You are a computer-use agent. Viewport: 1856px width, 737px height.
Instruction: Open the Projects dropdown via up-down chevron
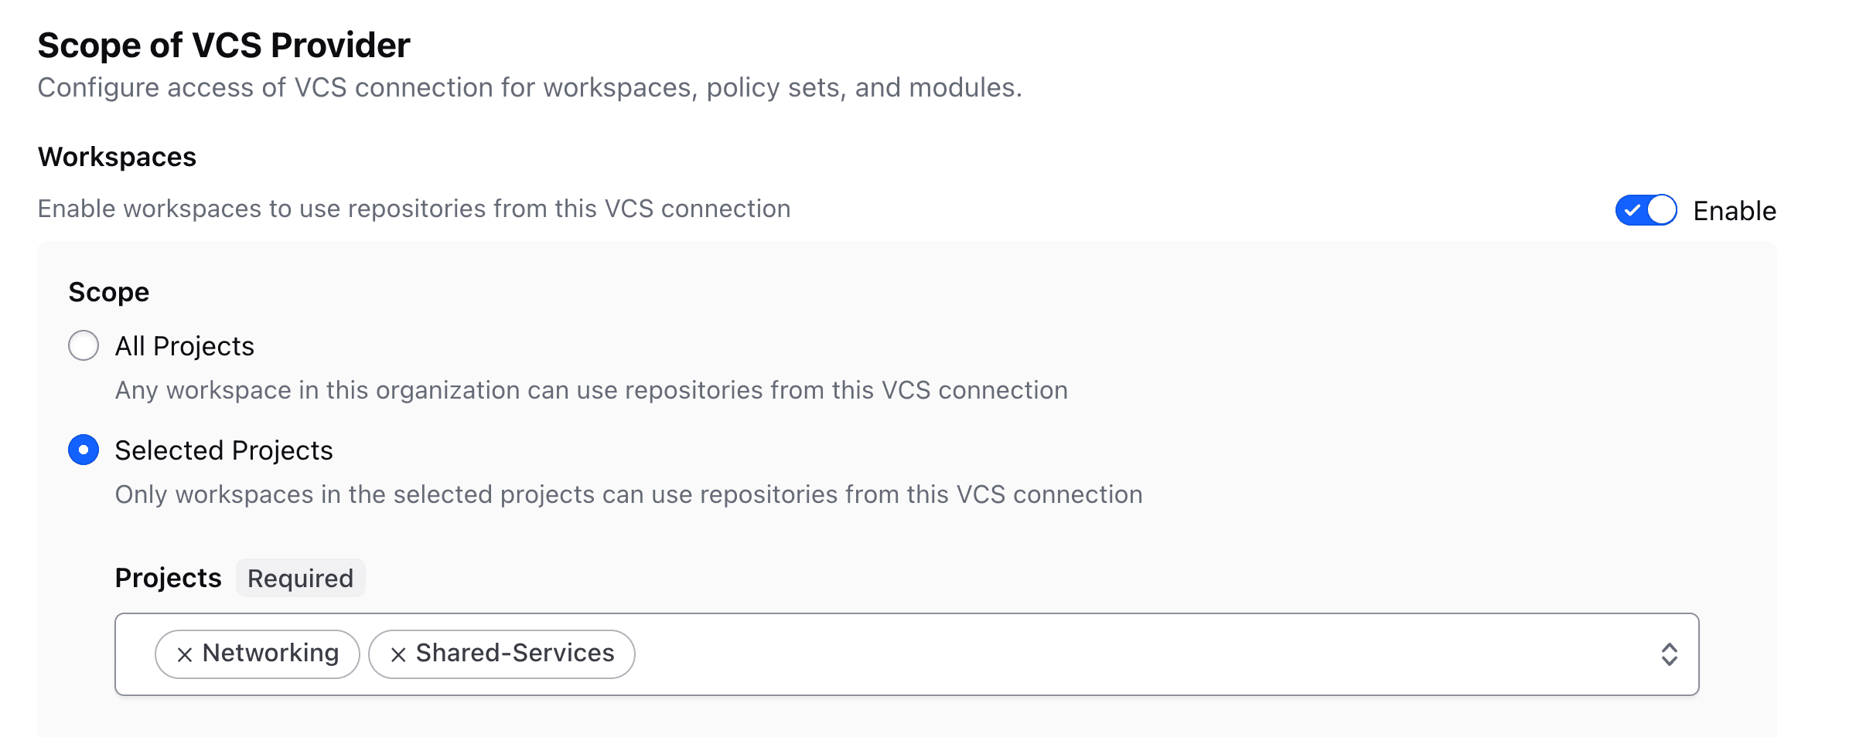pyautogui.click(x=1669, y=654)
